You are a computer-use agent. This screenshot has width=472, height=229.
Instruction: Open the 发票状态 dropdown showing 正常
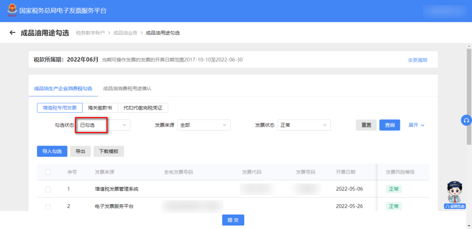coord(304,125)
